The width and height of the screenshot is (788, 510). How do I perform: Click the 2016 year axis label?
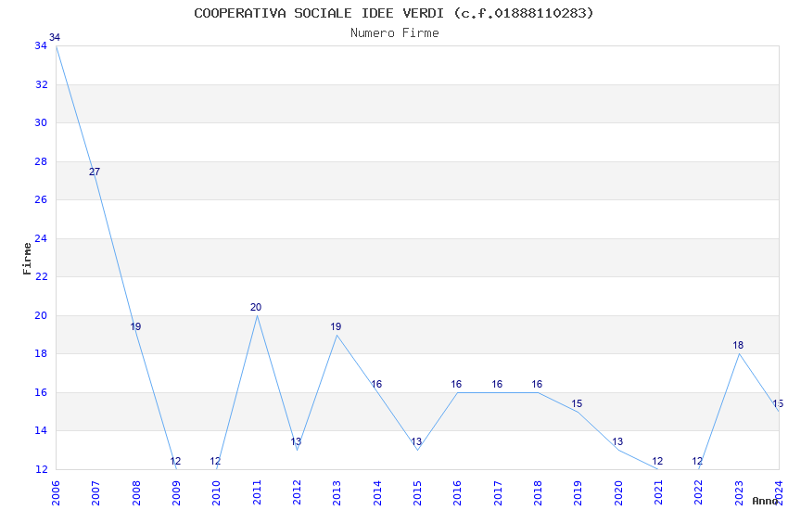[x=457, y=492]
